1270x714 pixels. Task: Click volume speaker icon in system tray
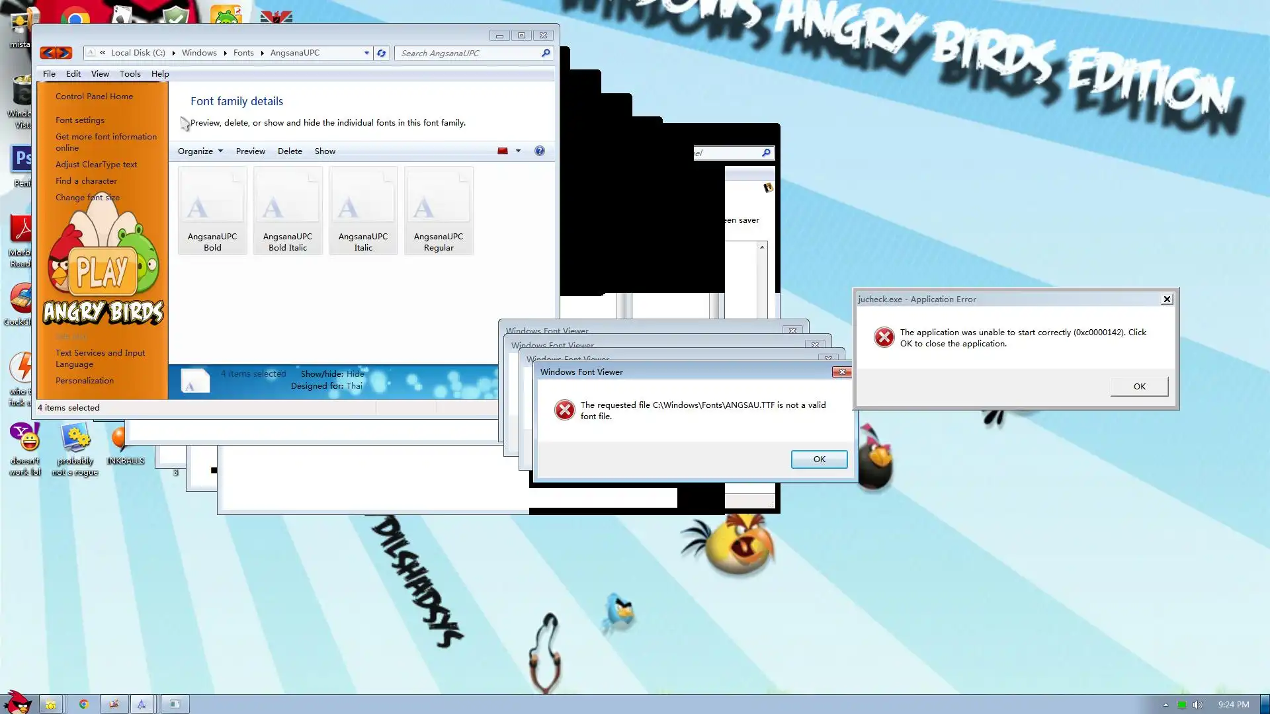1197,705
